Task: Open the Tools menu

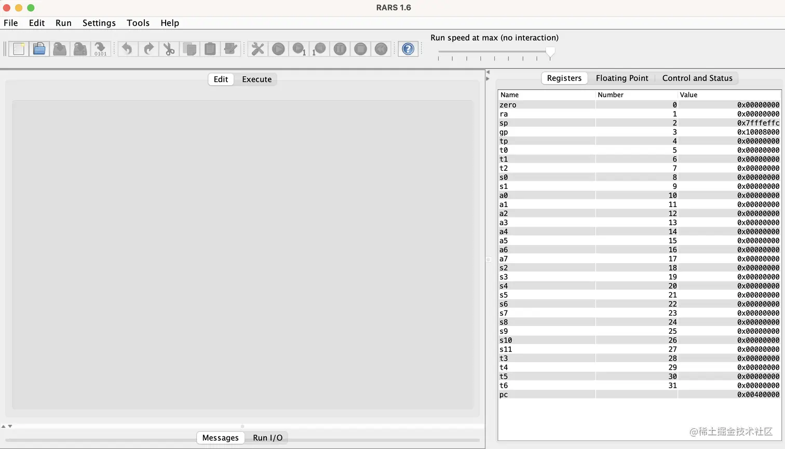Action: click(138, 23)
